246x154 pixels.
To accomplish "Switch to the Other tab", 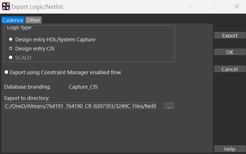I will click(x=33, y=20).
